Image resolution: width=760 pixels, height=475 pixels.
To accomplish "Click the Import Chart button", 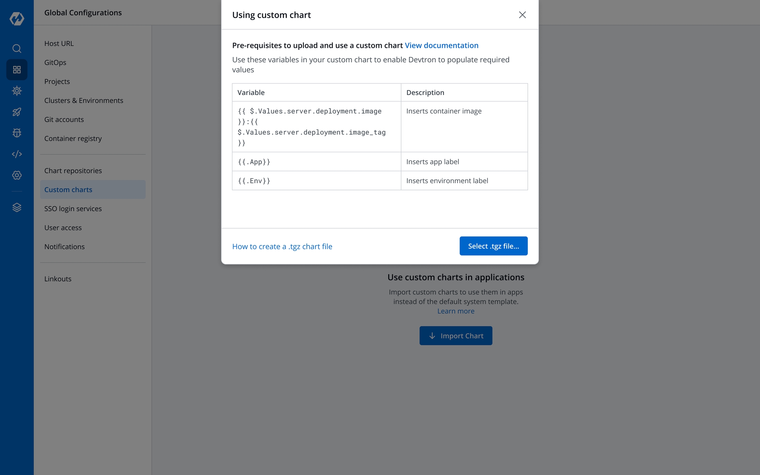I will [456, 336].
